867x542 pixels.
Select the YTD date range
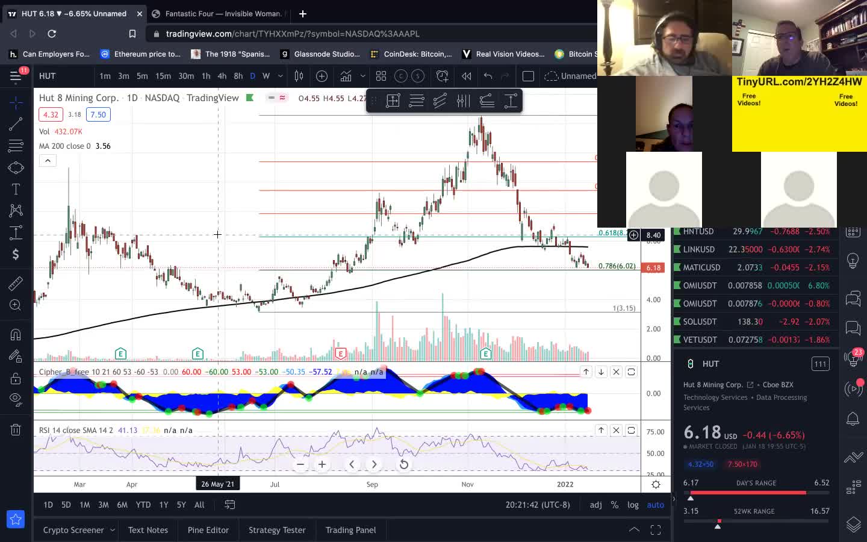pos(143,505)
